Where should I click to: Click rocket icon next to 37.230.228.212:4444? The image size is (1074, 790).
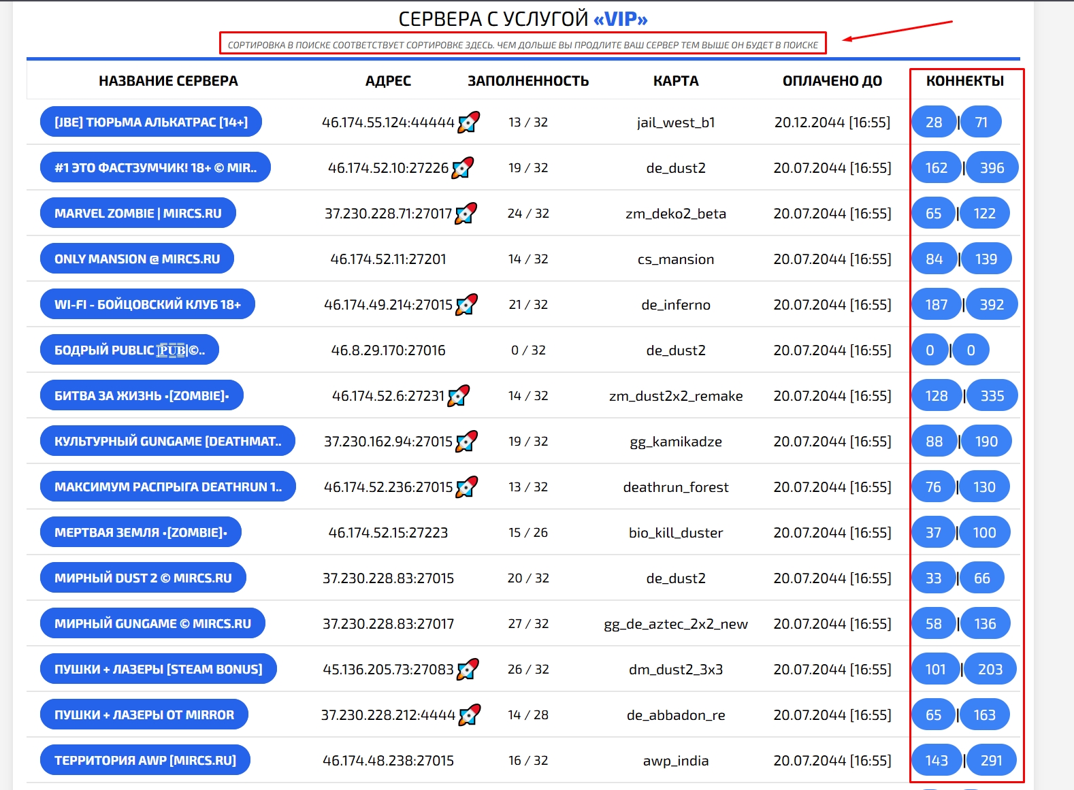click(470, 714)
